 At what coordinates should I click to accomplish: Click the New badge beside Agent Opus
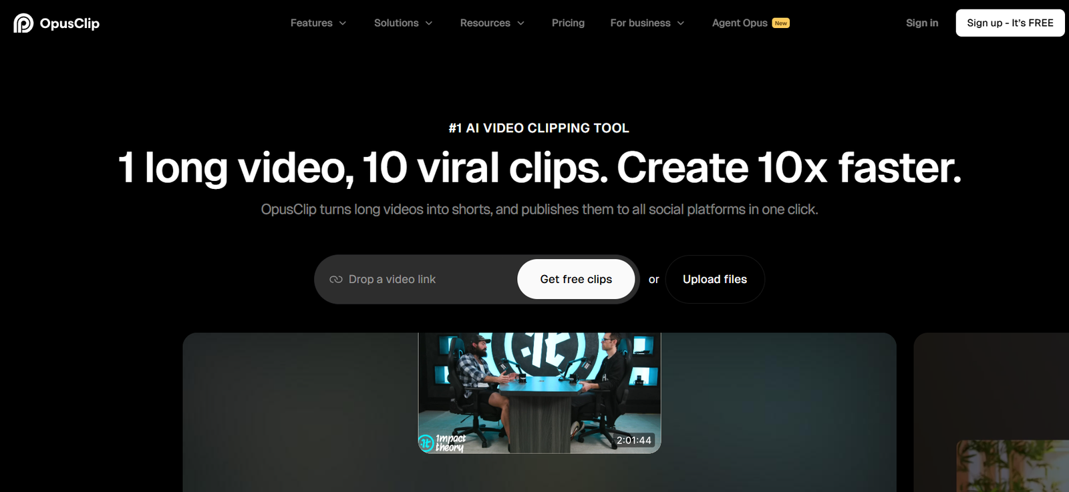tap(781, 23)
